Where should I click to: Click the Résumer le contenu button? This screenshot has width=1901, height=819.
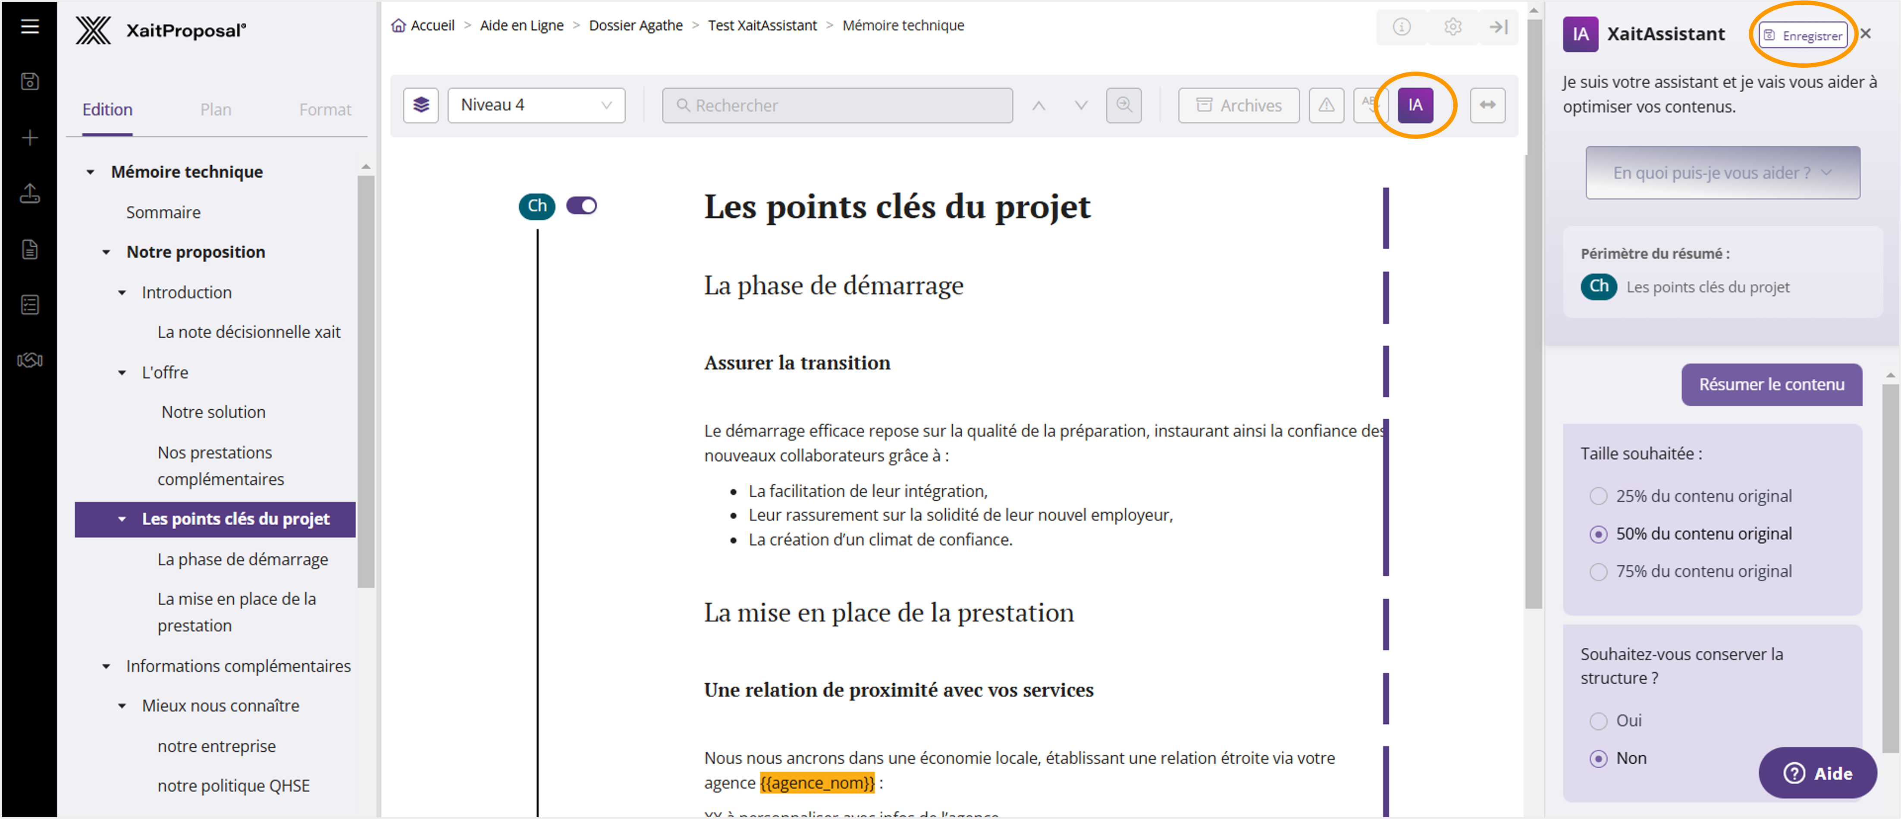[x=1770, y=384]
